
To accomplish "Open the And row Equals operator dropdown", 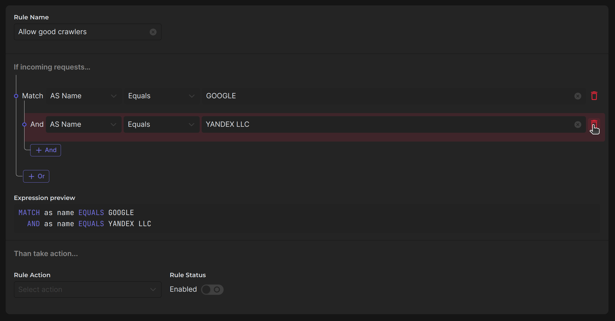I will [x=161, y=124].
